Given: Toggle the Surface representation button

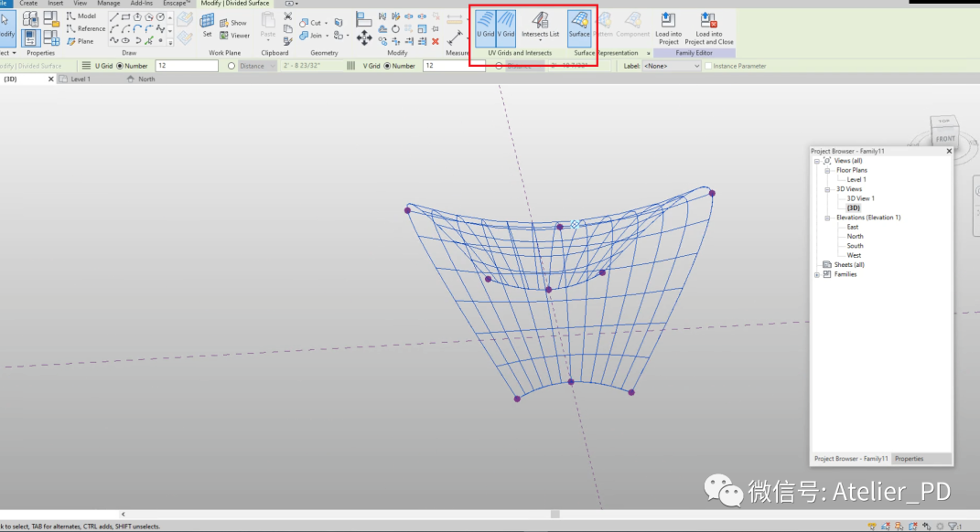Looking at the screenshot, I should point(579,28).
